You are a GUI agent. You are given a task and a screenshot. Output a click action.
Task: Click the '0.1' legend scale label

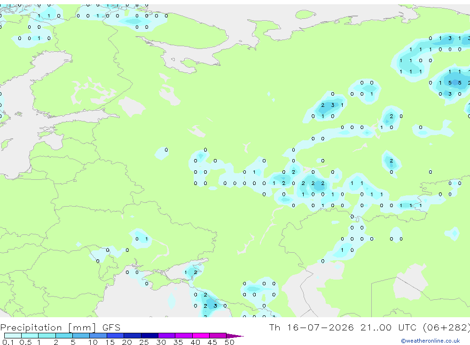(x=8, y=342)
